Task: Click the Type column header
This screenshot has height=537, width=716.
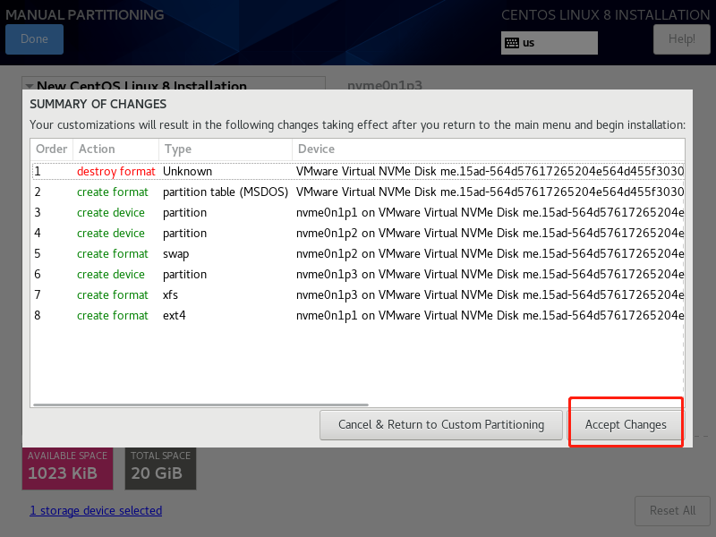Action: point(226,149)
